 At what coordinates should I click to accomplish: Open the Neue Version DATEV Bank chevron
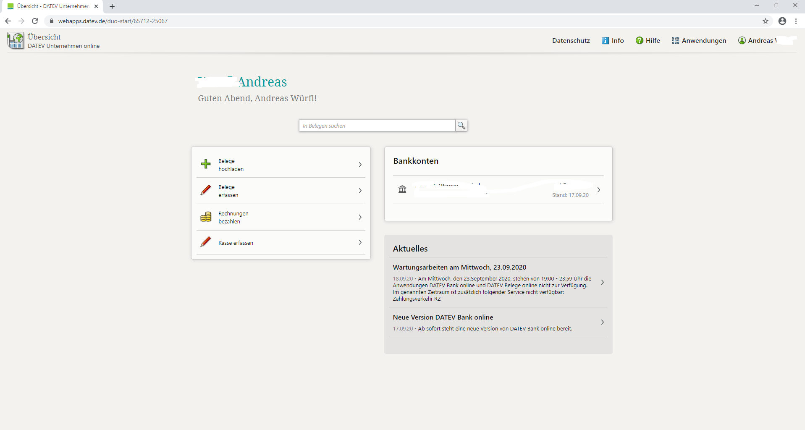pos(602,322)
